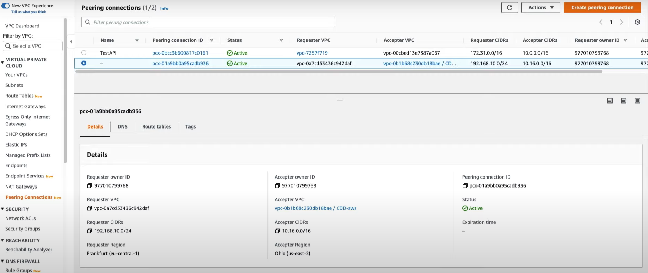Click the Filter peering connections field

click(208, 22)
